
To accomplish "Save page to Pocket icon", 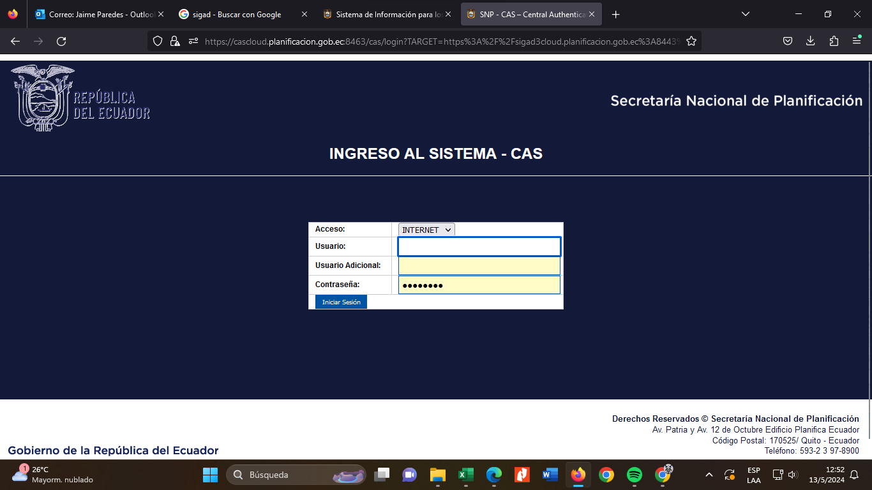I will tap(788, 41).
